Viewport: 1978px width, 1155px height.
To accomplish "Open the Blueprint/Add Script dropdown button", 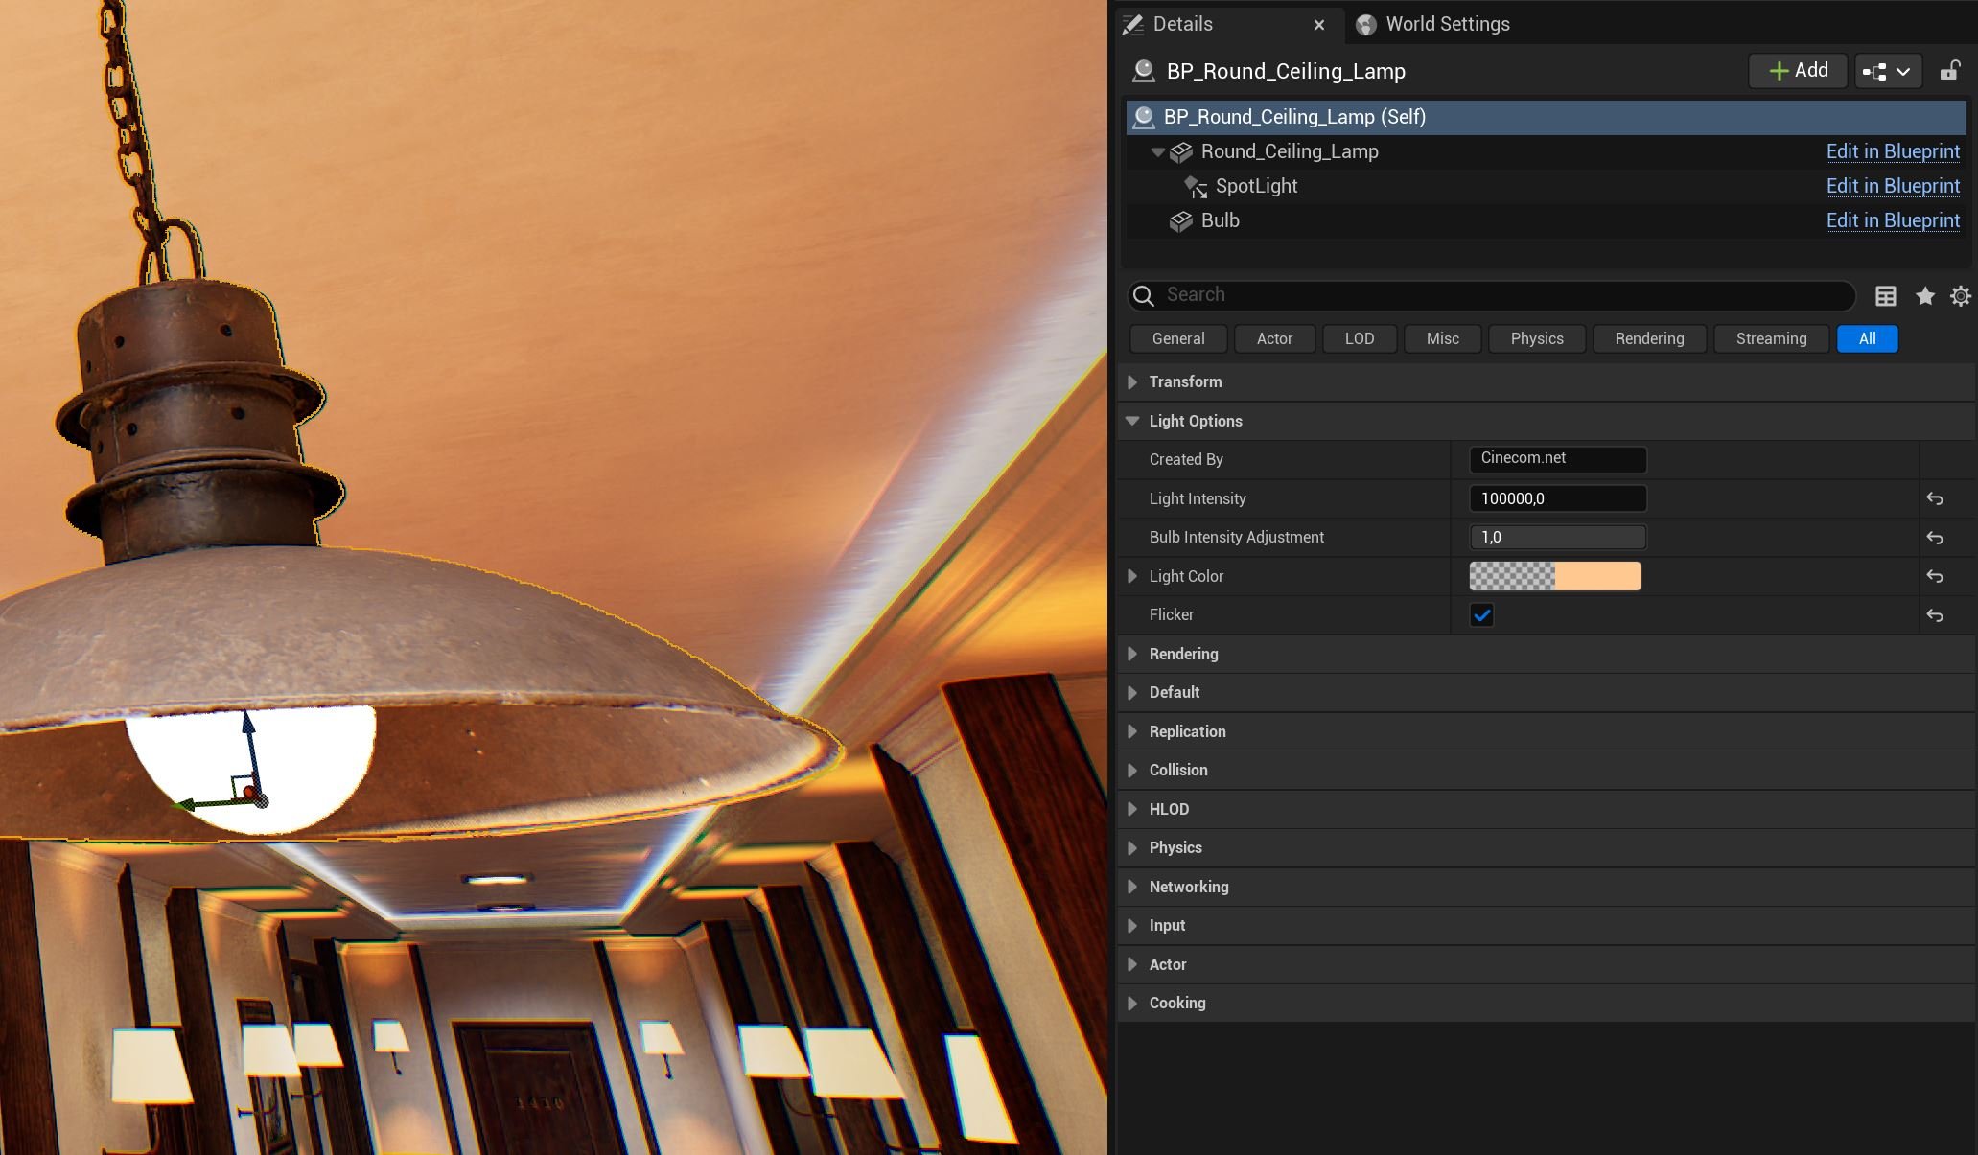I will [x=1887, y=71].
